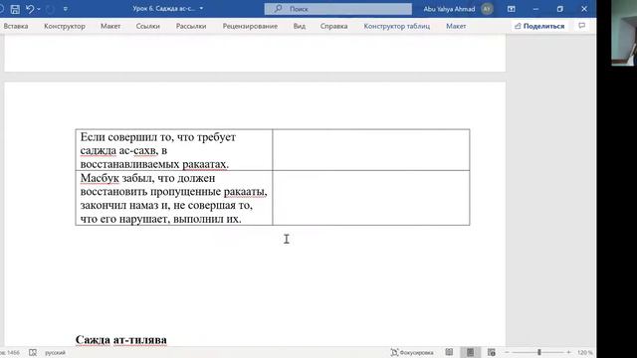The width and height of the screenshot is (637, 358).
Task: Switch to Read Mode view icon
Action: (449, 352)
